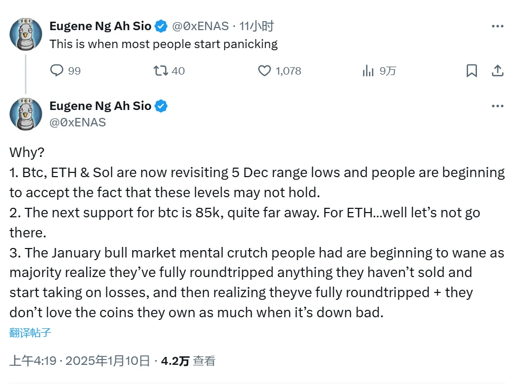Image resolution: width=516 pixels, height=386 pixels.
Task: Open more options menu on first tweet
Action: point(497,26)
